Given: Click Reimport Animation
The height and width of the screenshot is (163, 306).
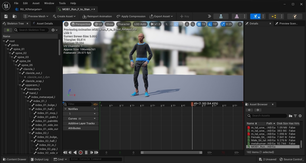Looking at the screenshot, I should tap(97, 16).
